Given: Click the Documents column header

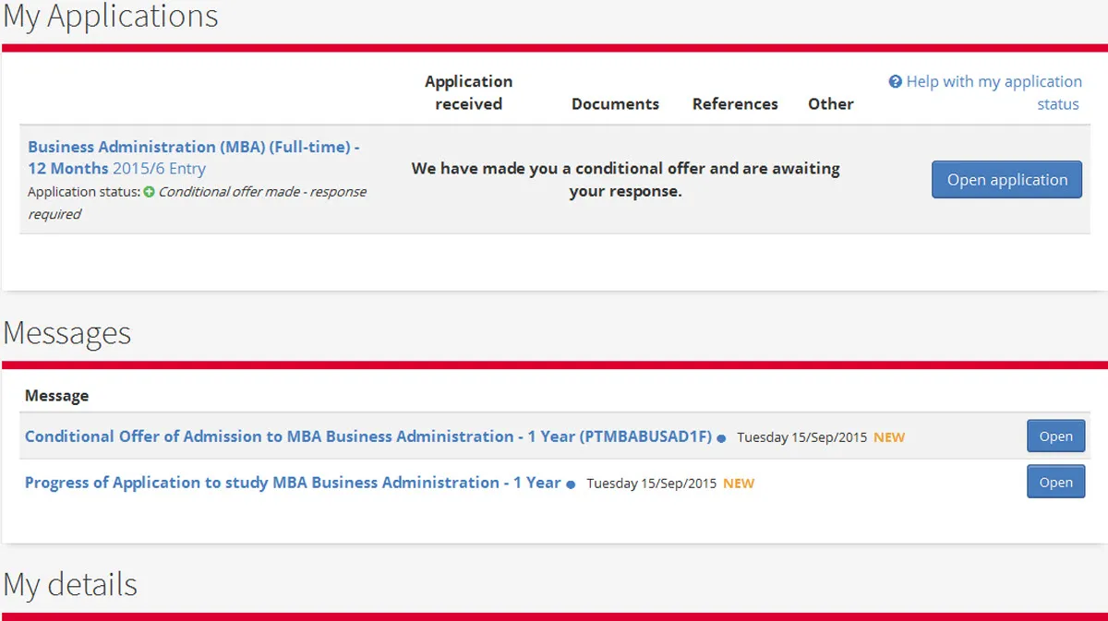Looking at the screenshot, I should pyautogui.click(x=615, y=104).
